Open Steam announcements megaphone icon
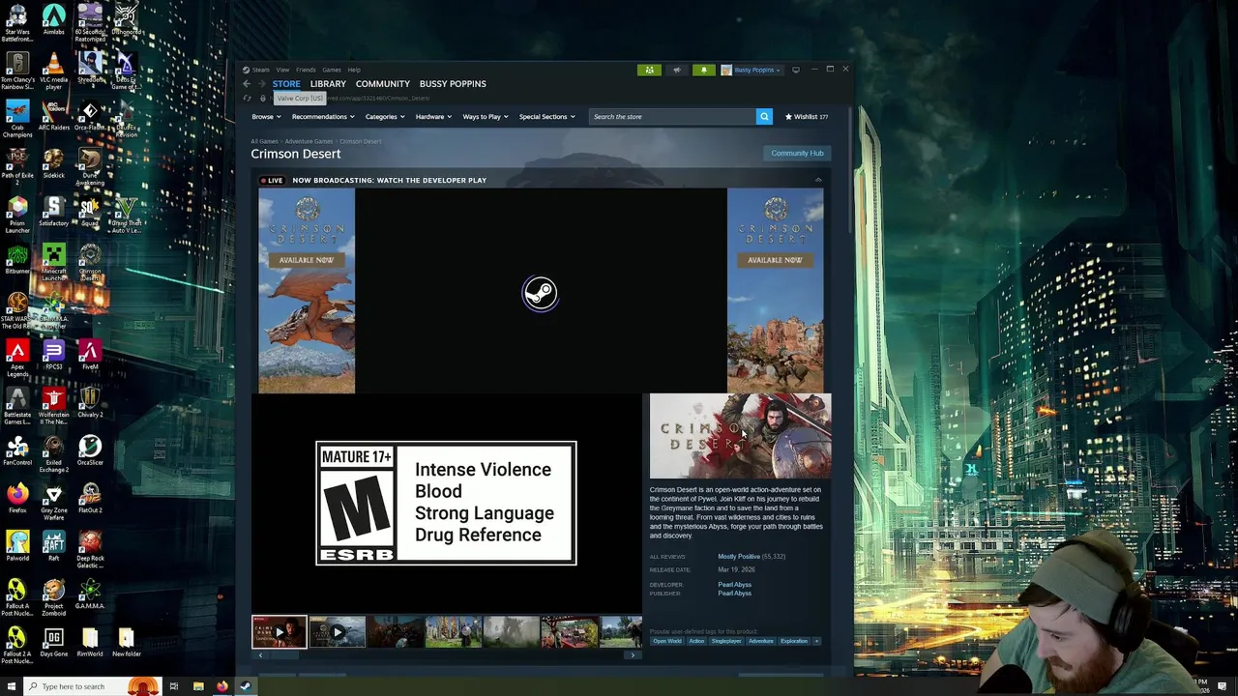The image size is (1238, 696). point(677,70)
